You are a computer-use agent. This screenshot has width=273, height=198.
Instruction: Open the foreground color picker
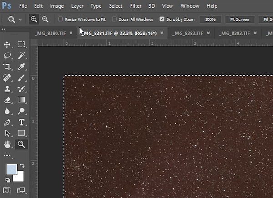(12, 169)
